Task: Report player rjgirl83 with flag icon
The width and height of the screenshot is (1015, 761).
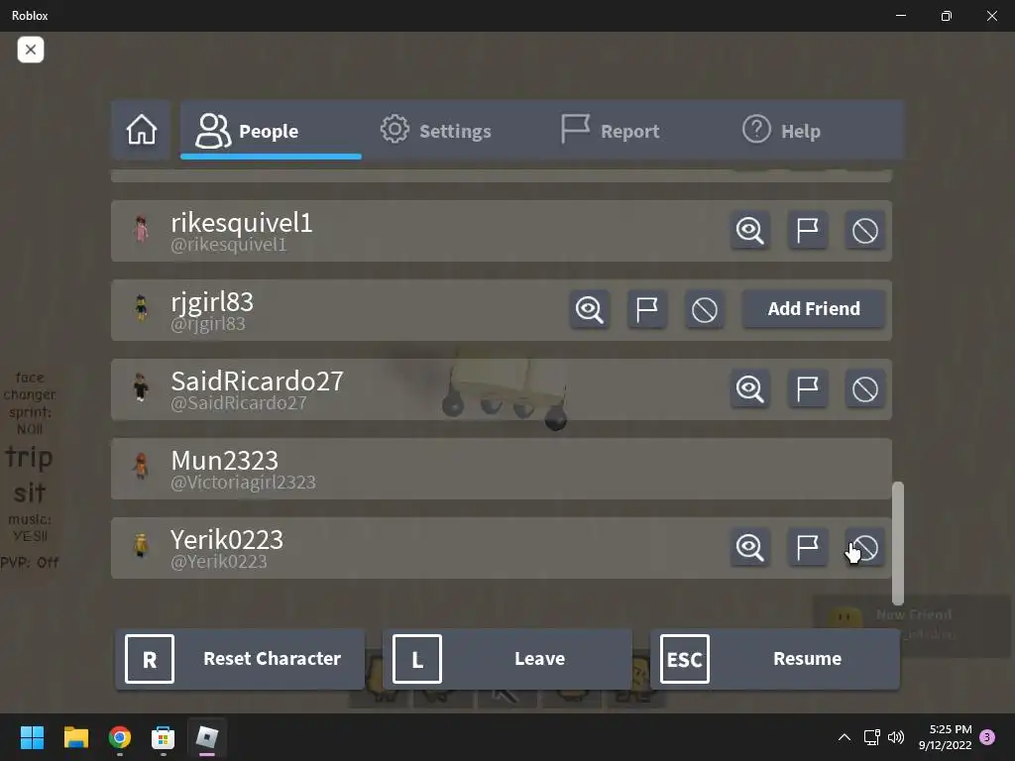Action: [646, 309]
